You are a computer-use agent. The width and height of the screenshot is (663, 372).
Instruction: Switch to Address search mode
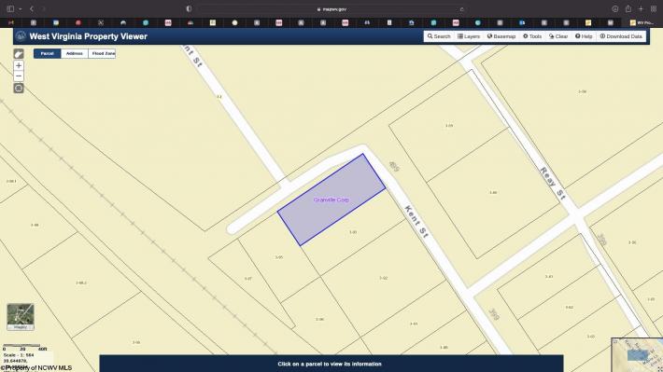[75, 54]
